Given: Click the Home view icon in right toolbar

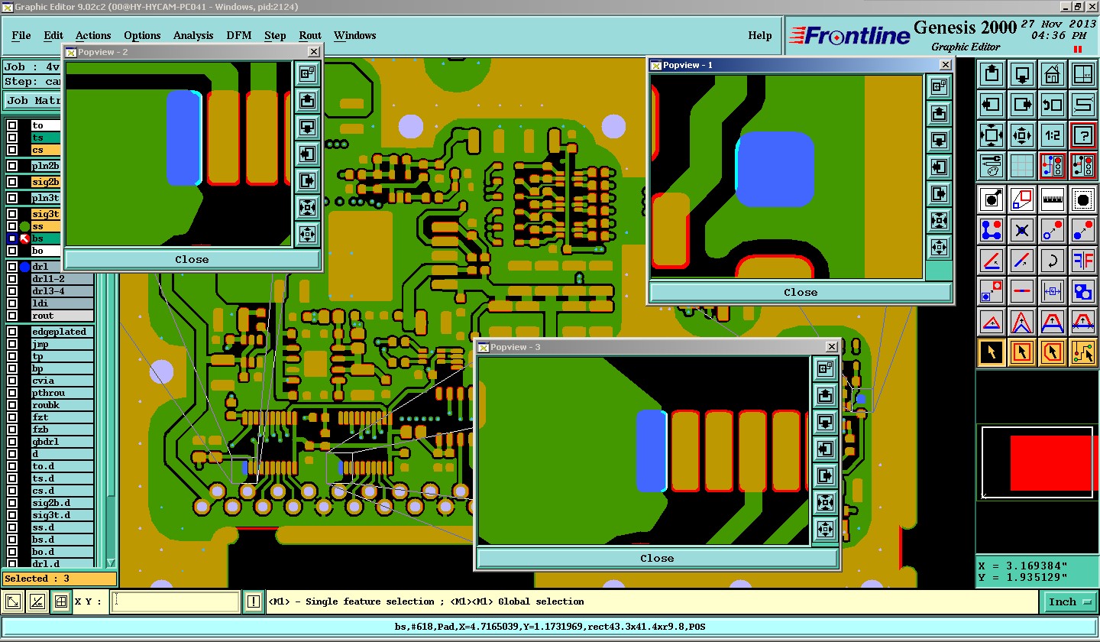Looking at the screenshot, I should point(1052,75).
